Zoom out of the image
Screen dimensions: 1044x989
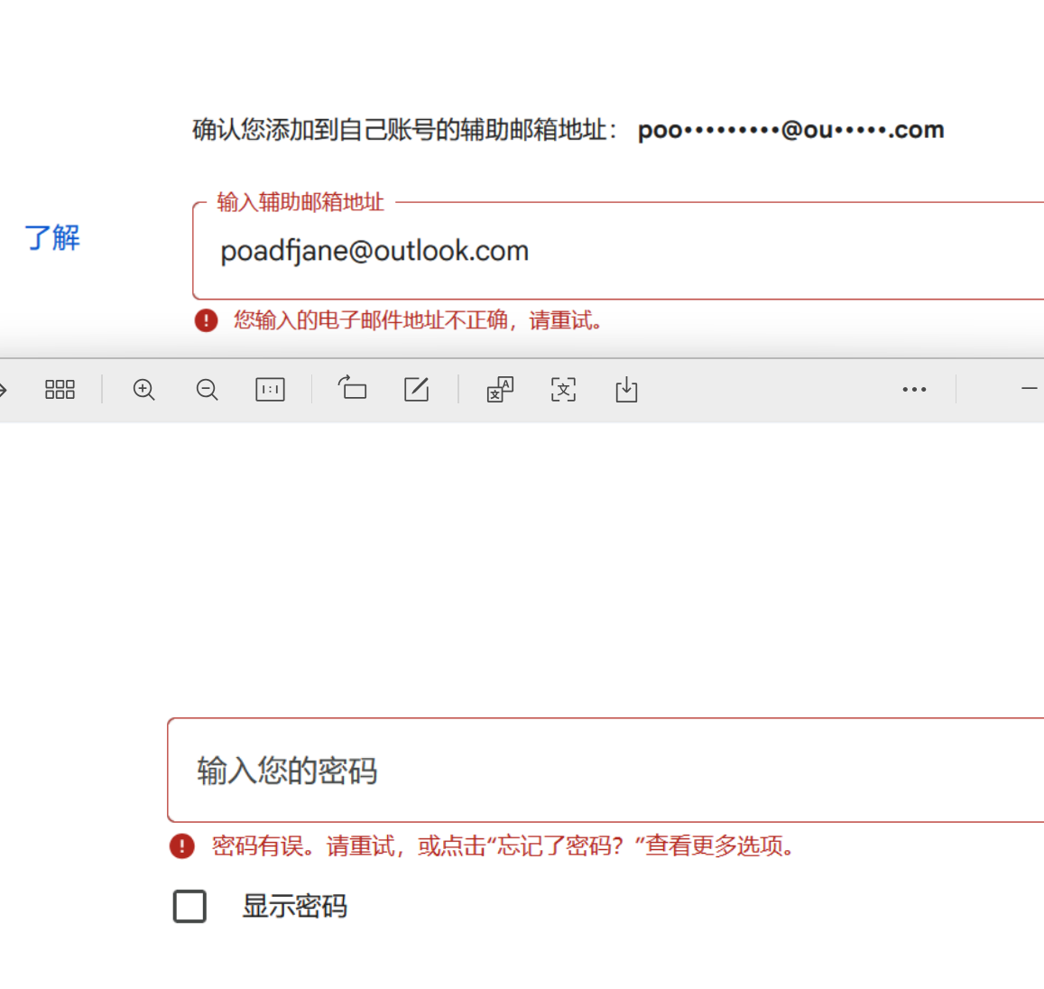(207, 390)
